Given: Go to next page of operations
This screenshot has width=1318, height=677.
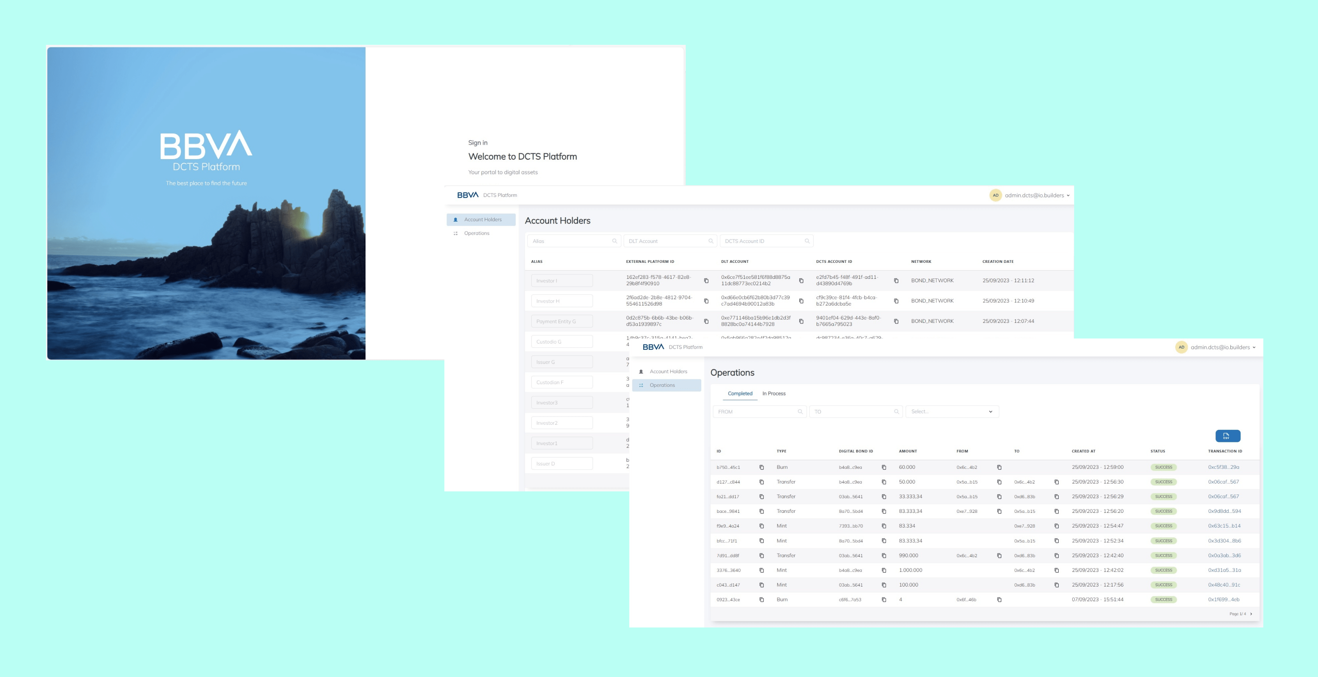Looking at the screenshot, I should pyautogui.click(x=1251, y=613).
